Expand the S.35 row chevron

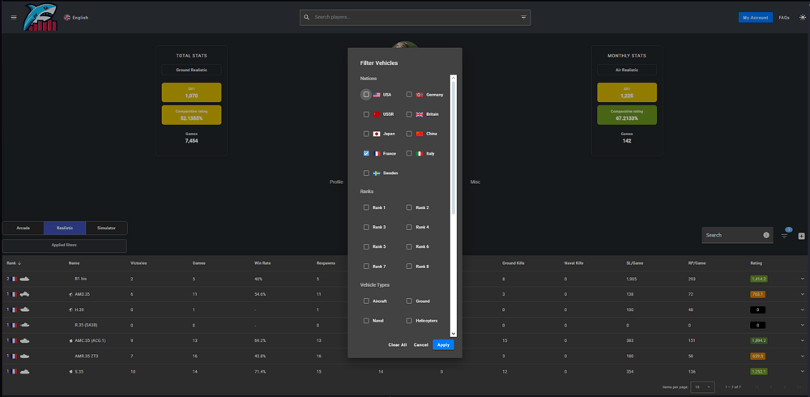click(802, 371)
